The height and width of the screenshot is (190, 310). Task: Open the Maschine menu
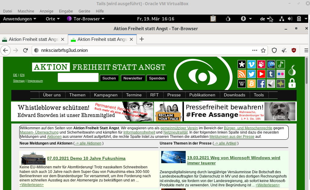click(26, 11)
